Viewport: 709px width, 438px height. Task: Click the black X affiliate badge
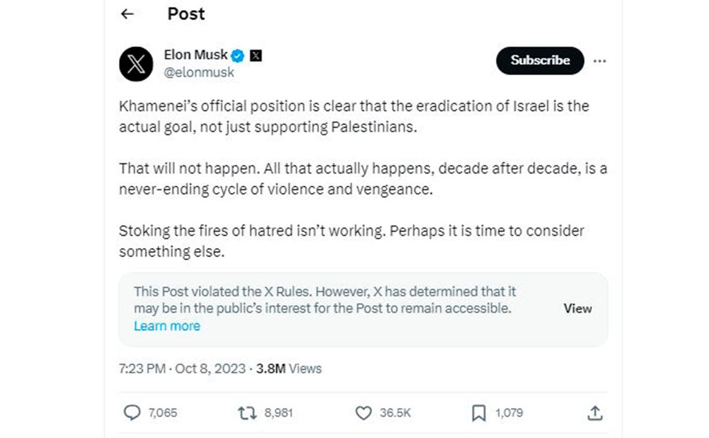[256, 55]
